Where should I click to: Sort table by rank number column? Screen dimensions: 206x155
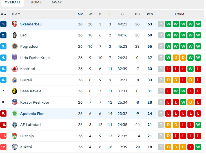click(x=3, y=14)
